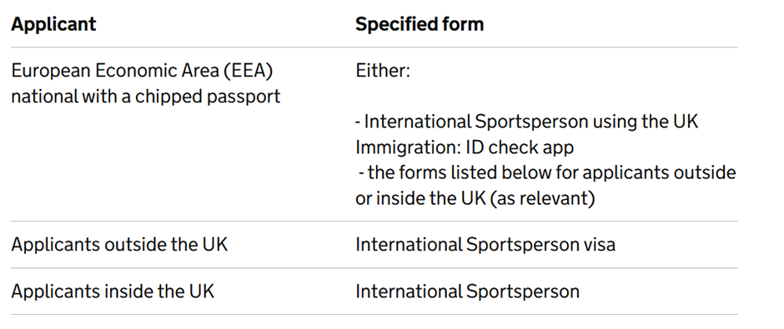Click the Applicant column header
This screenshot has width=784, height=329.
click(53, 24)
